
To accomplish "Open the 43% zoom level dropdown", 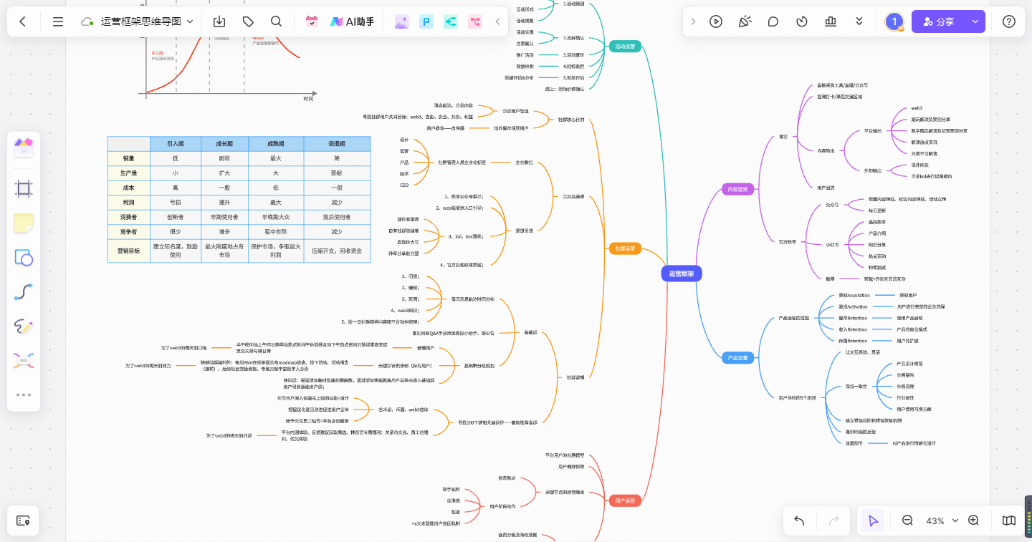I will tap(935, 521).
